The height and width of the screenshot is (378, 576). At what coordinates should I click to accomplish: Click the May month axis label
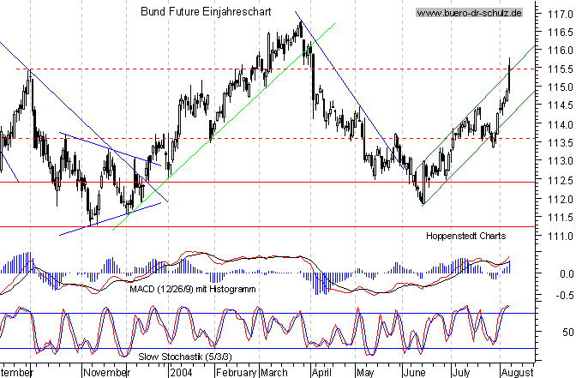pyautogui.click(x=365, y=373)
